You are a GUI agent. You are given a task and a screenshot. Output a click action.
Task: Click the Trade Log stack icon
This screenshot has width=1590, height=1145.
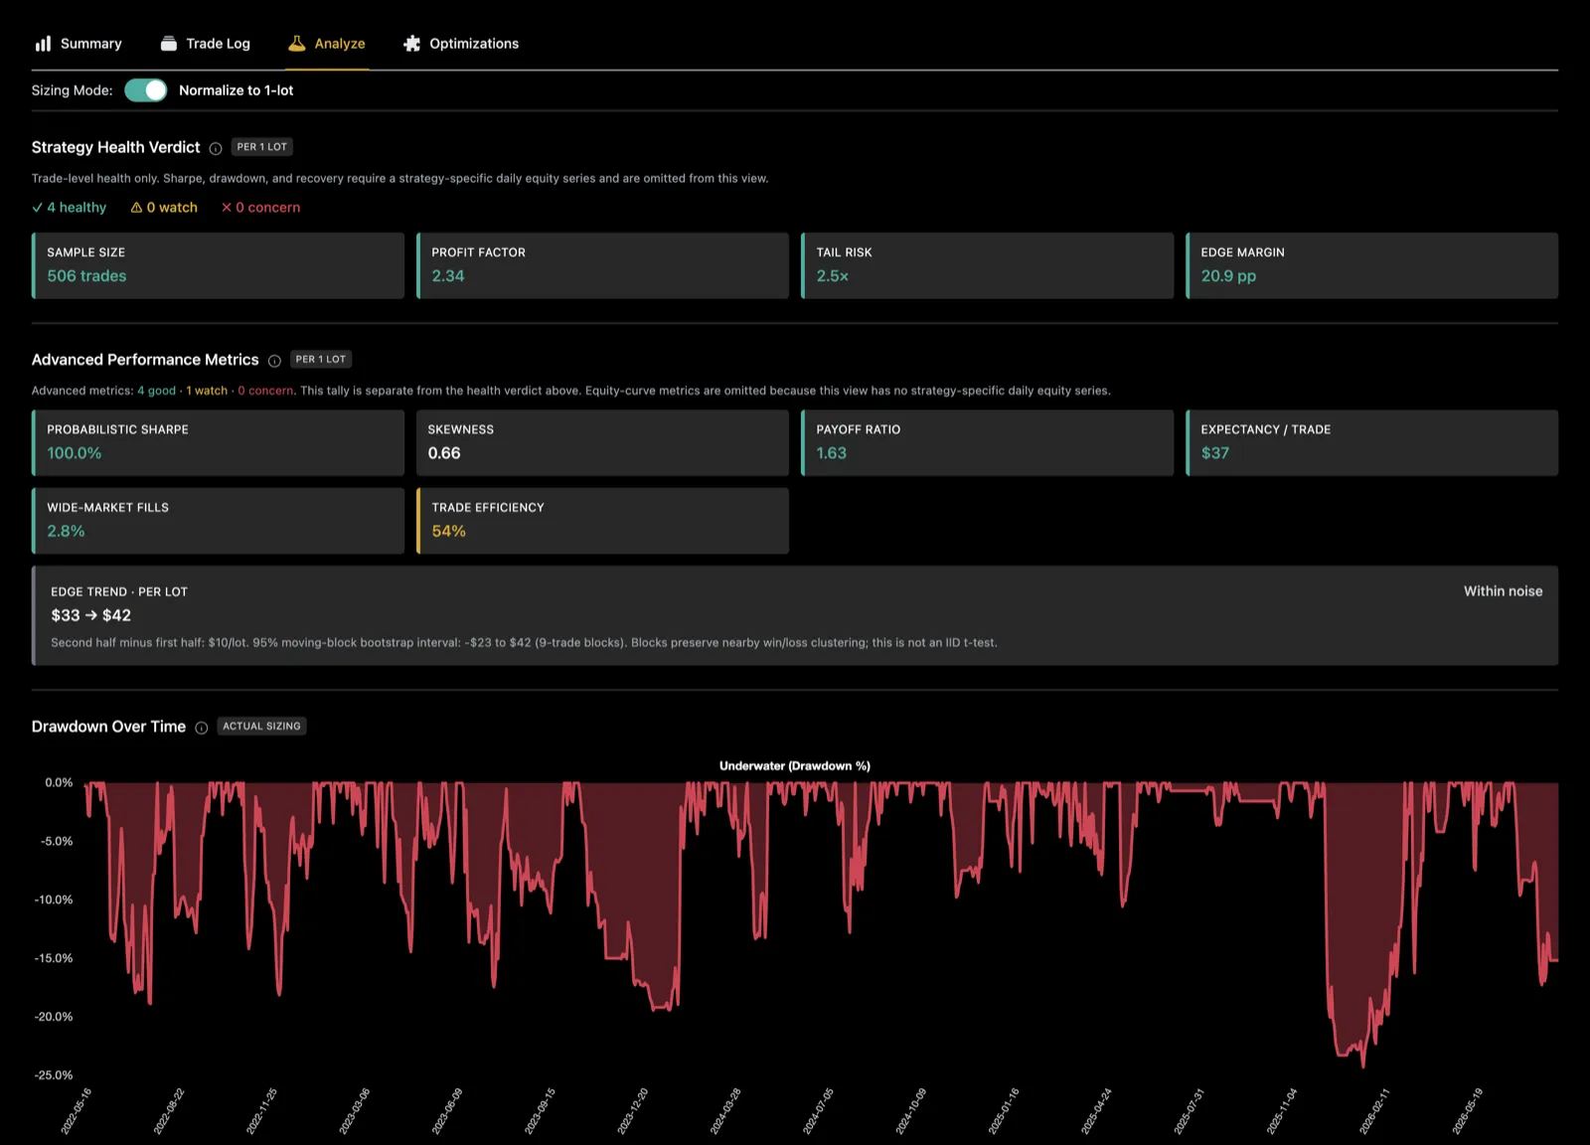coord(169,44)
